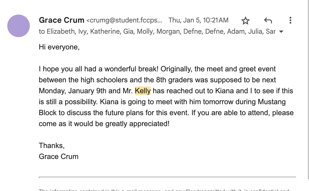Select recipient Katherine in the to line

(106, 31)
